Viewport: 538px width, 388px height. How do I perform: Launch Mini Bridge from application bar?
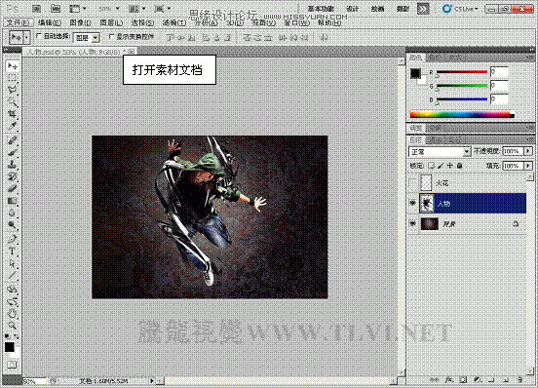pyautogui.click(x=56, y=9)
